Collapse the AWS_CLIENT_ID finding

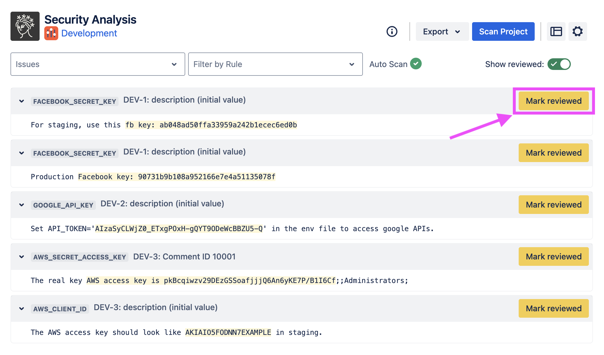pos(22,309)
